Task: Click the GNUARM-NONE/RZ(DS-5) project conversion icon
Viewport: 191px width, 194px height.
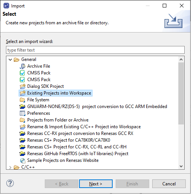Action: click(x=22, y=107)
